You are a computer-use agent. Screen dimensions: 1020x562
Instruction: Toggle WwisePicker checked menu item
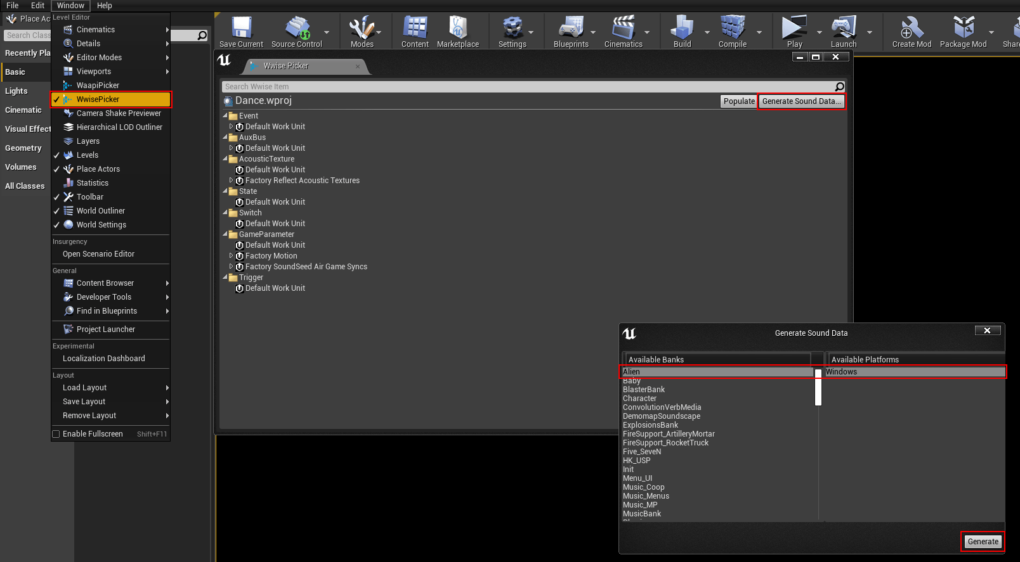110,99
